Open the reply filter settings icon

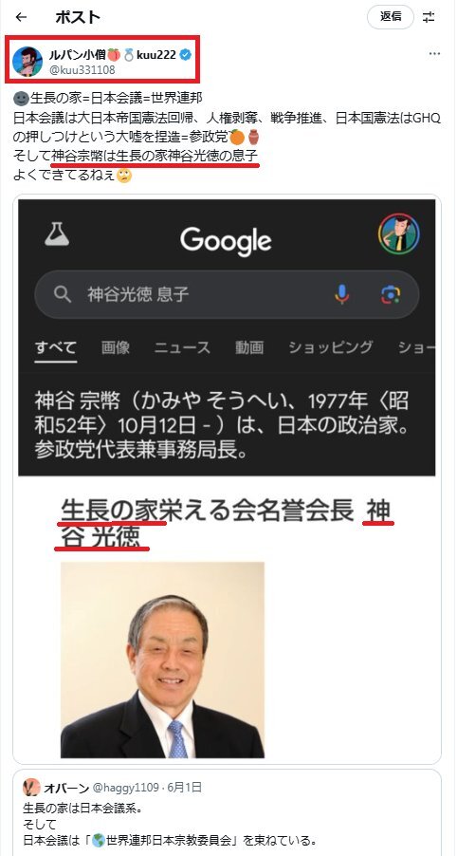(430, 17)
